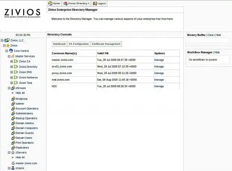
Task: Open the Home menu item
Action: 54,3
